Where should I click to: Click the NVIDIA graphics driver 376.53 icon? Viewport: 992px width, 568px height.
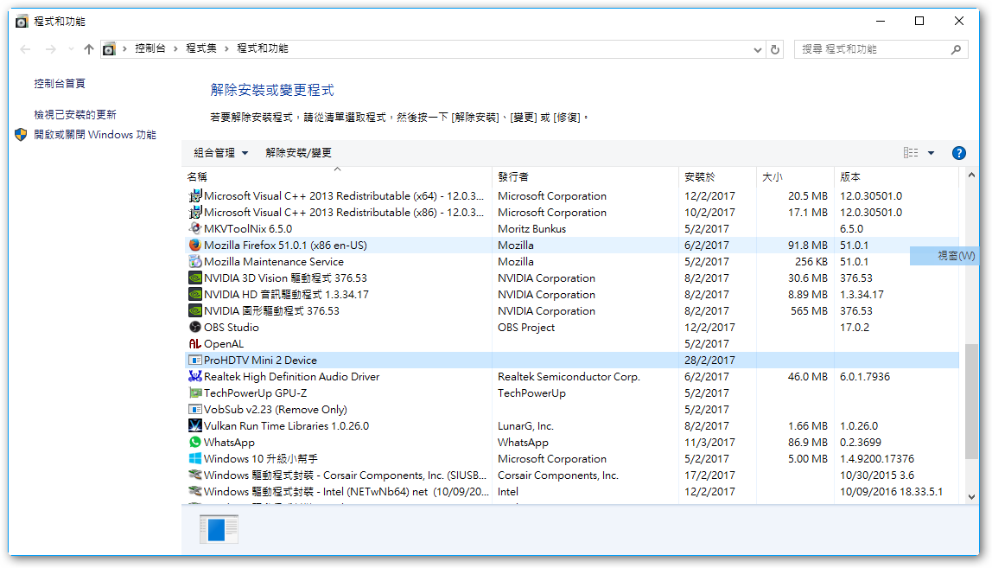tap(195, 311)
